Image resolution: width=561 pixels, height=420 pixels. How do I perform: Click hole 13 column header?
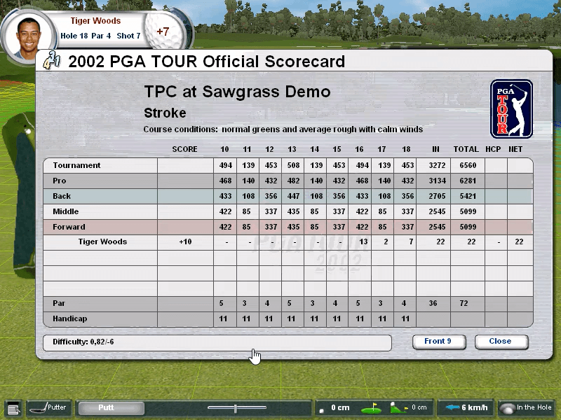(292, 149)
